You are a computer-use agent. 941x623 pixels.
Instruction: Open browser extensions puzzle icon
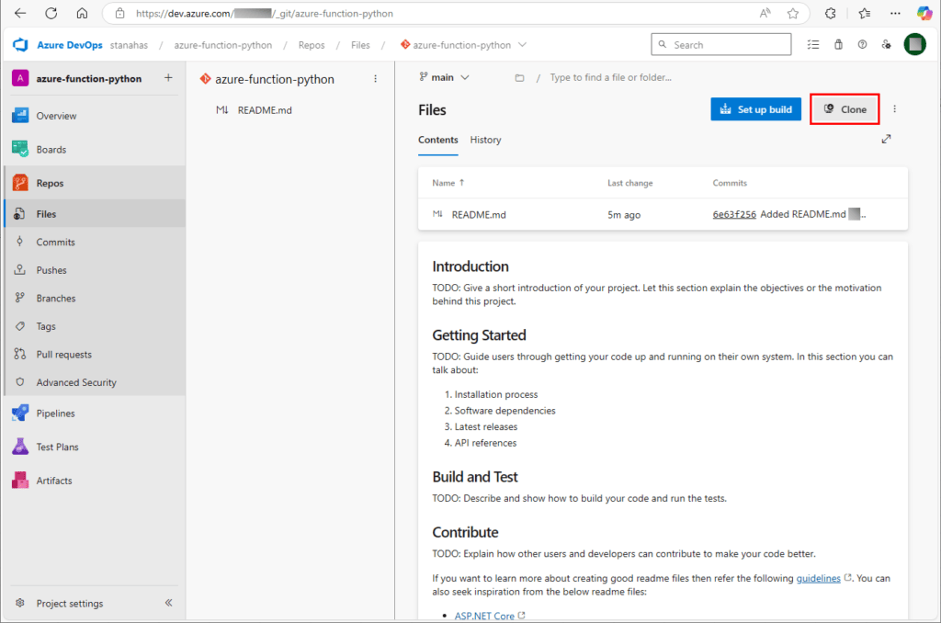coord(831,13)
